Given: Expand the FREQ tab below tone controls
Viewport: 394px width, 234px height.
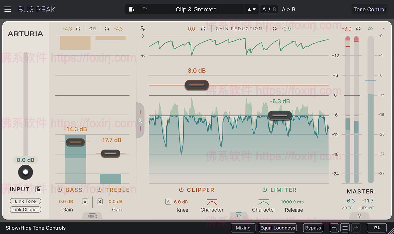Looking at the screenshot, I should click(92, 216).
